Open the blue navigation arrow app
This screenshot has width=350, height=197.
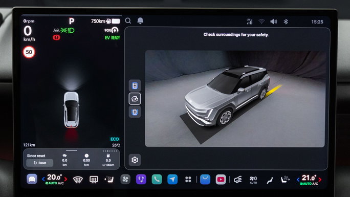point(172,180)
